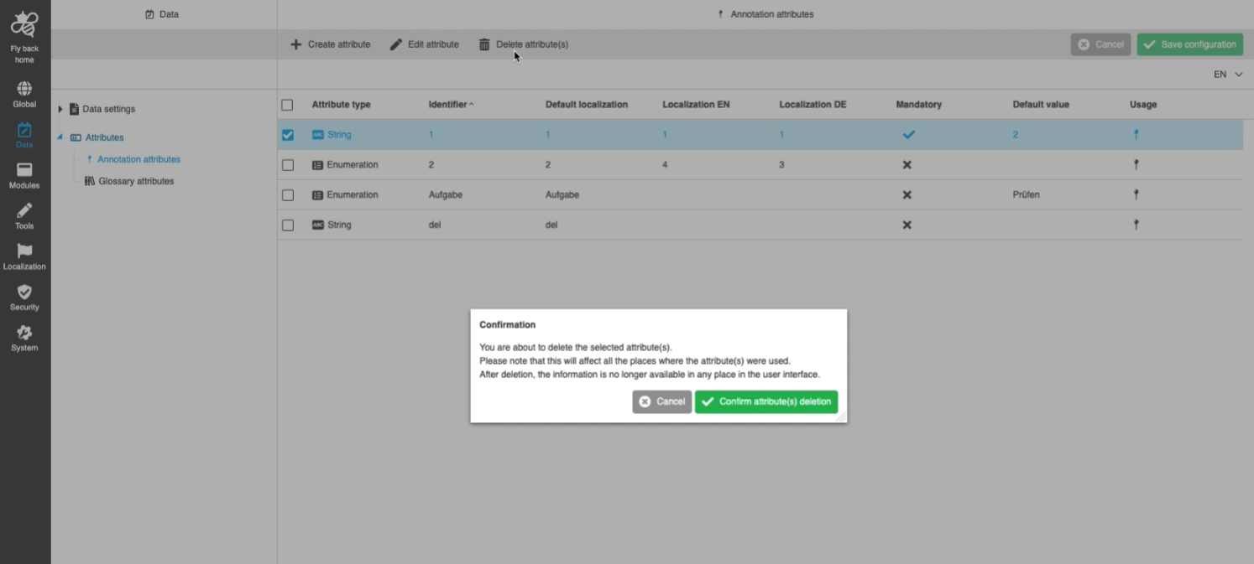The image size is (1254, 564).
Task: Click the Localization DE value 3
Action: 781,165
